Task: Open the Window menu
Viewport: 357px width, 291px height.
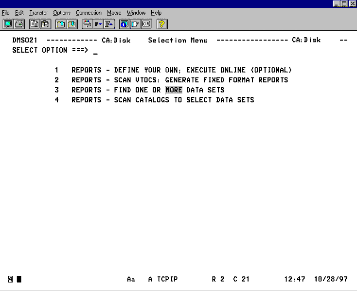Action: click(x=136, y=13)
